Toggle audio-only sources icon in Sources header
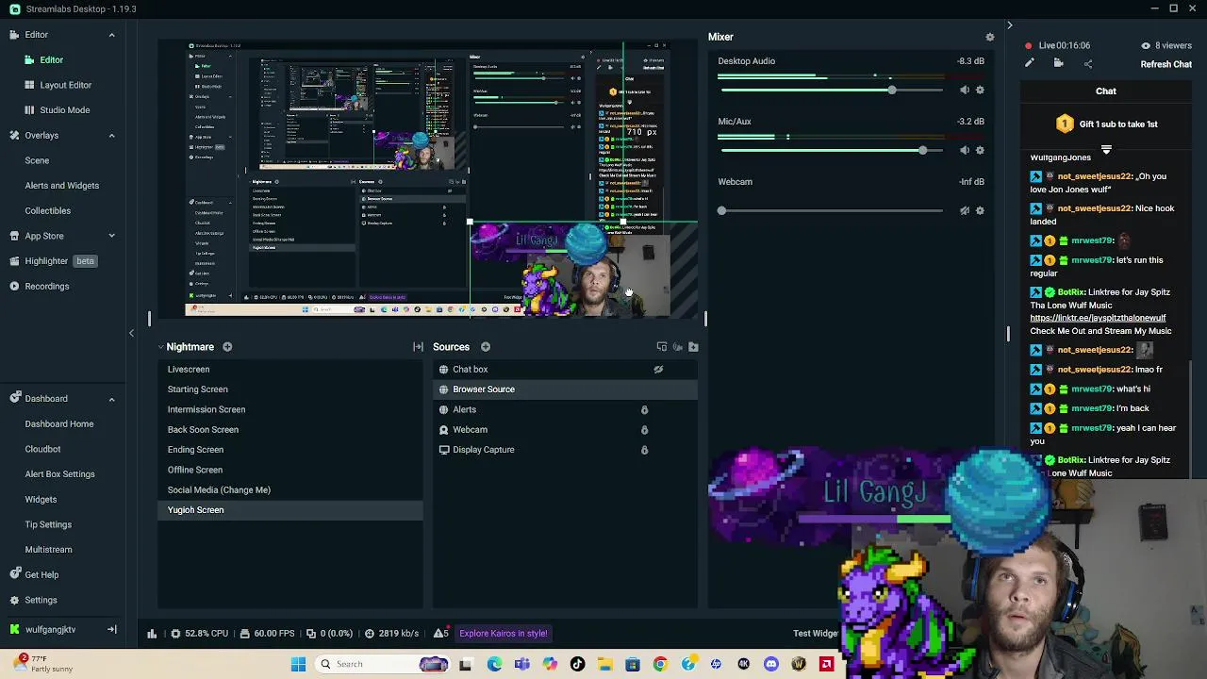This screenshot has width=1207, height=679. (x=677, y=347)
